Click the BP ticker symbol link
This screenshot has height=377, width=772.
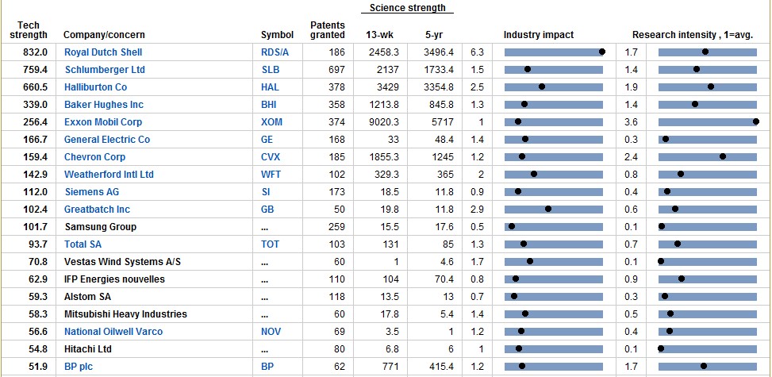pyautogui.click(x=267, y=367)
